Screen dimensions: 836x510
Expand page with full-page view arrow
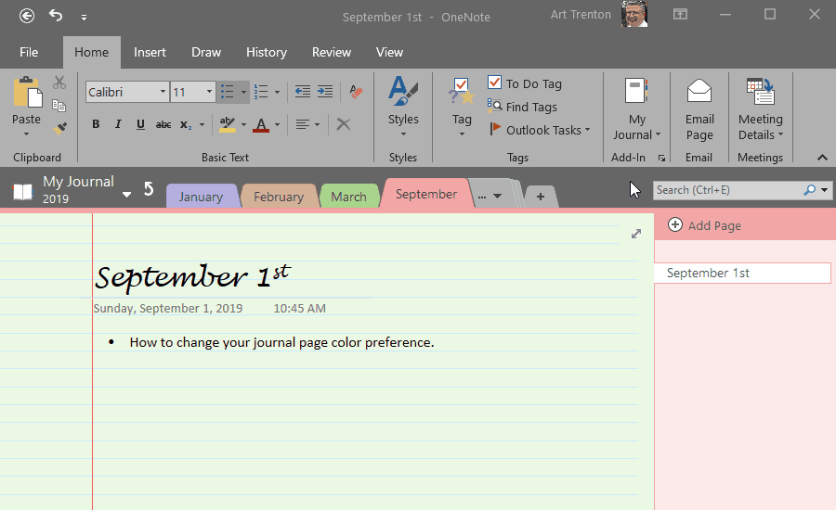pos(636,234)
